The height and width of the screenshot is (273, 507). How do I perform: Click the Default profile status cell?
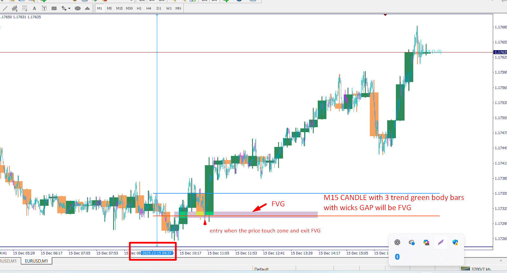click(x=262, y=269)
